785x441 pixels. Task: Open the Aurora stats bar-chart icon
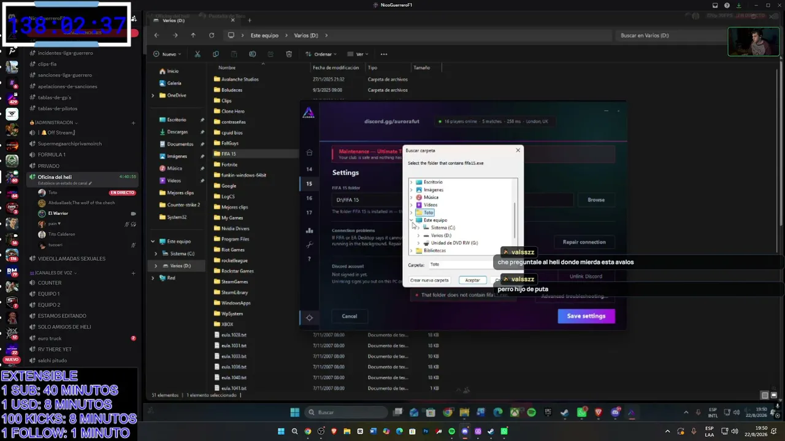(309, 230)
